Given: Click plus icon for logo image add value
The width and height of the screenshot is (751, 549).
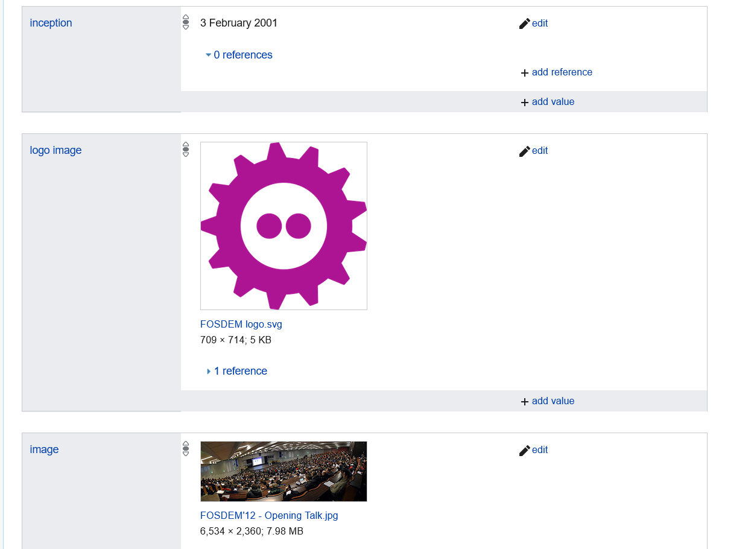Looking at the screenshot, I should click(x=524, y=401).
